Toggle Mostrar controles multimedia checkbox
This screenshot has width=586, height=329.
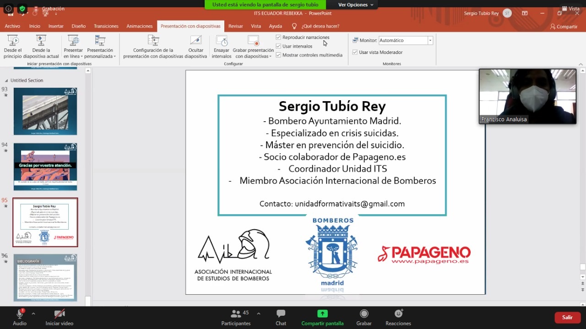[x=278, y=55]
